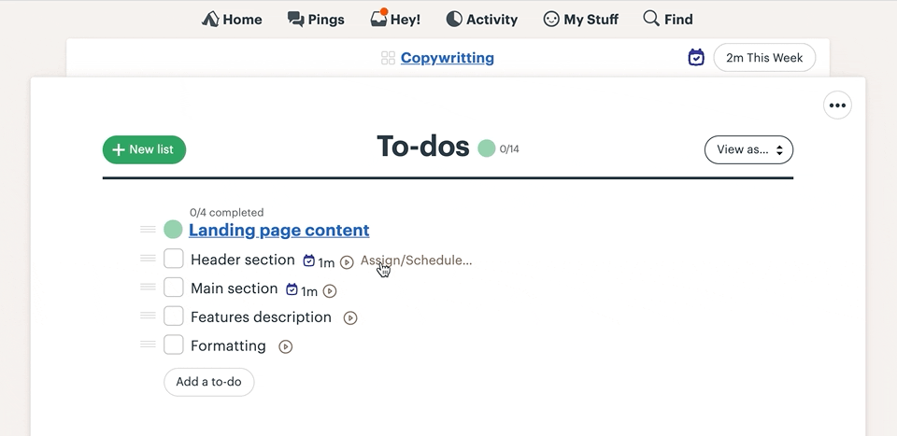Open Find search
897x436 pixels.
[667, 20]
